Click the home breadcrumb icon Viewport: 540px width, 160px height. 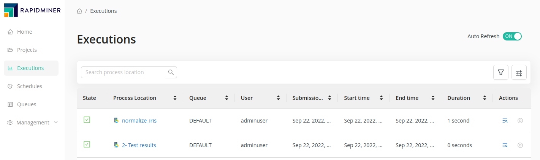[79, 11]
